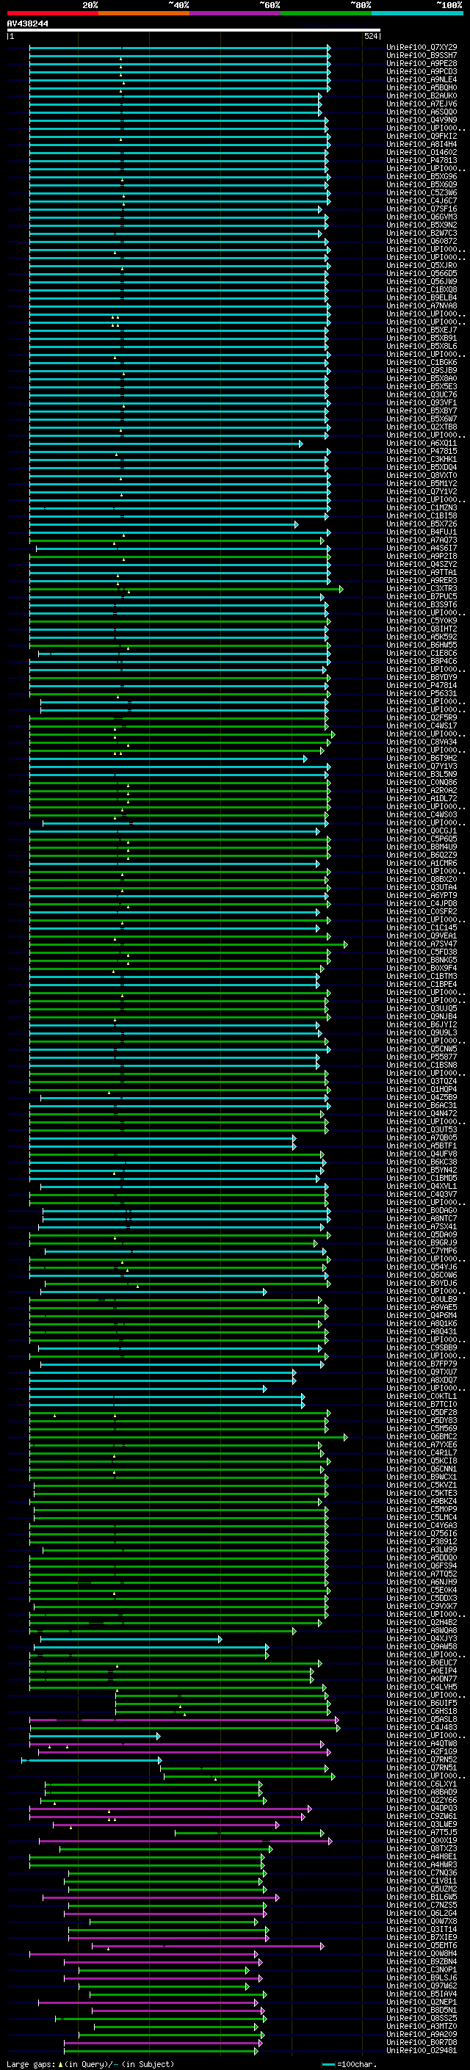470x2070 pixels.
Task: Click hit label UniRef100_B2AUK0
Action: [422, 95]
